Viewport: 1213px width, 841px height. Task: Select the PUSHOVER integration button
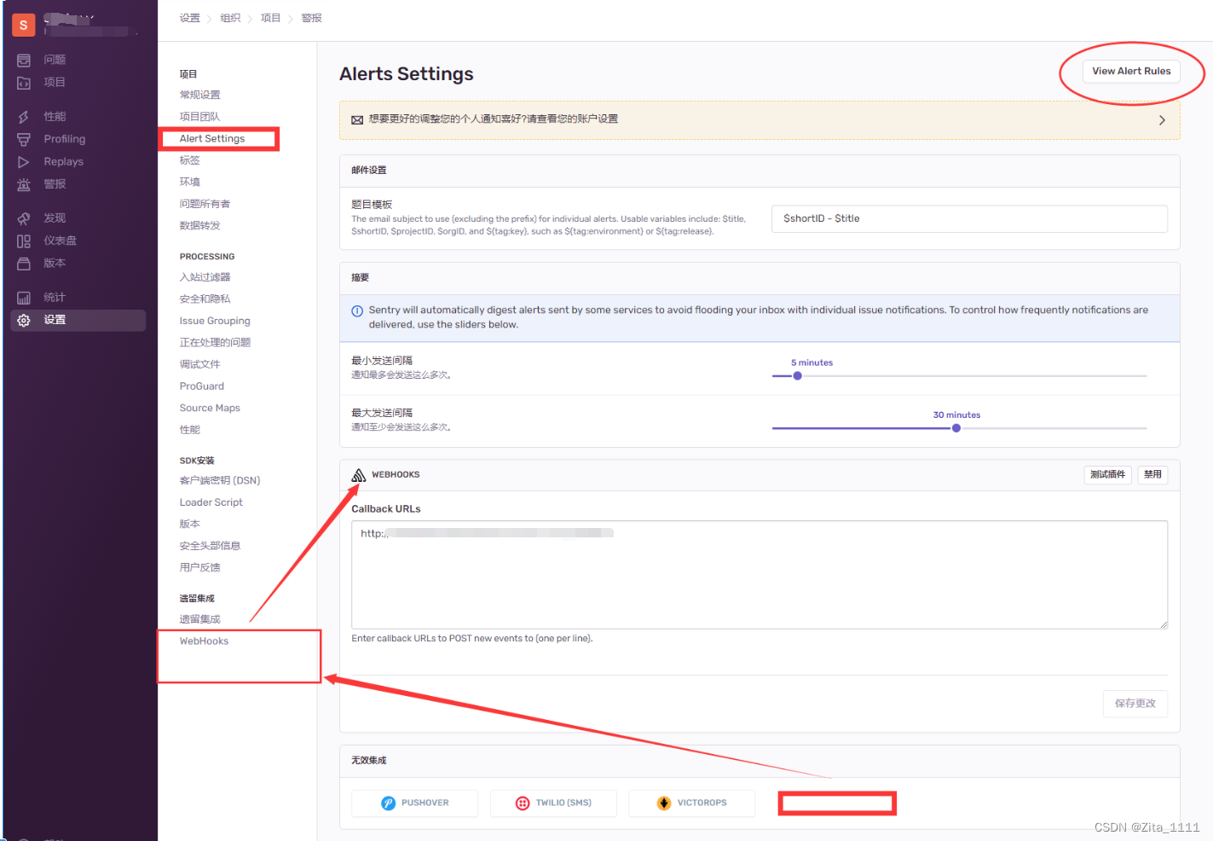(414, 803)
